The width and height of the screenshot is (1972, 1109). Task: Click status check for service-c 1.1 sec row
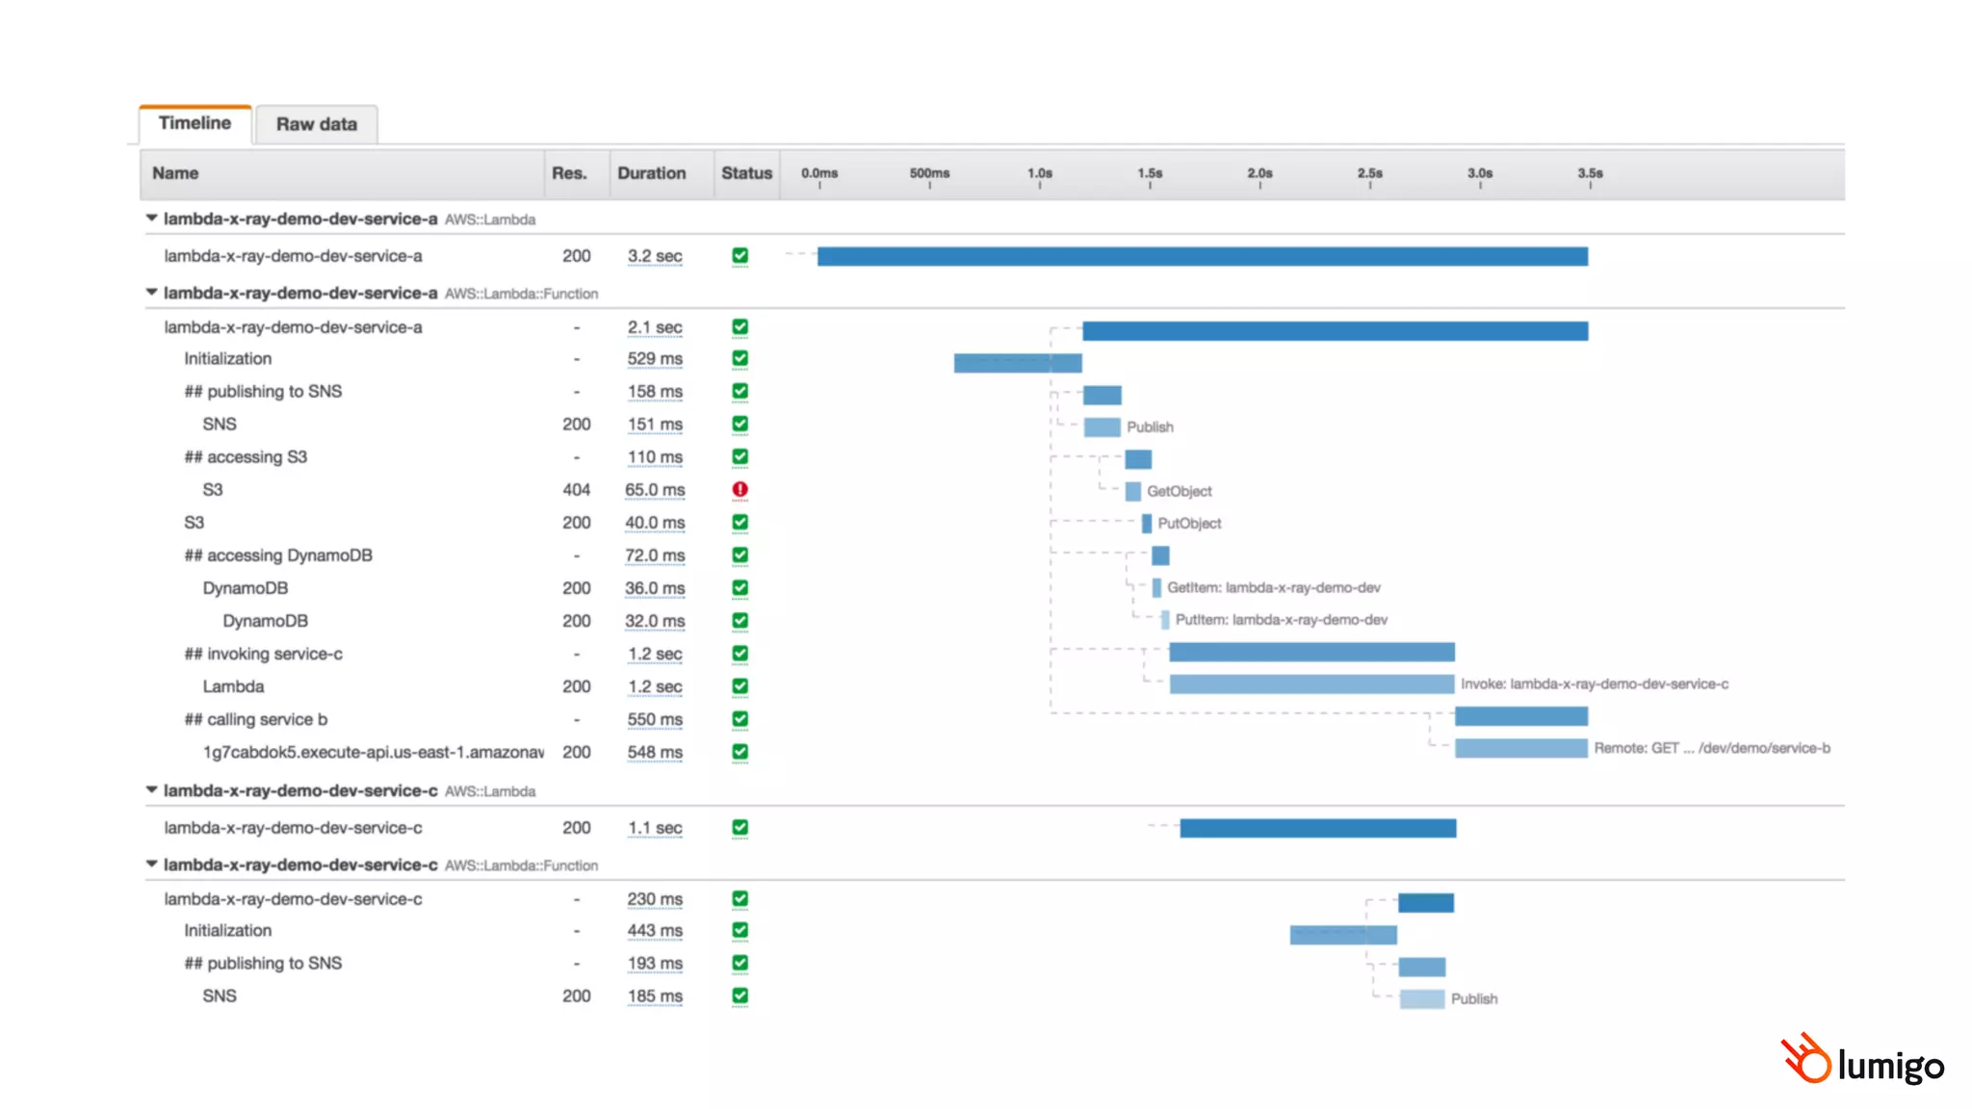pos(739,827)
